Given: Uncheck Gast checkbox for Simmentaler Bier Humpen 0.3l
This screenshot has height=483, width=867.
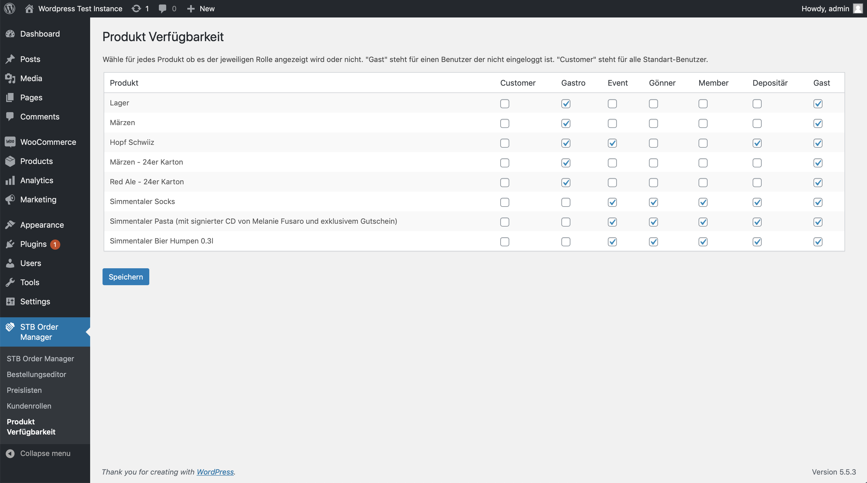Looking at the screenshot, I should pyautogui.click(x=818, y=241).
